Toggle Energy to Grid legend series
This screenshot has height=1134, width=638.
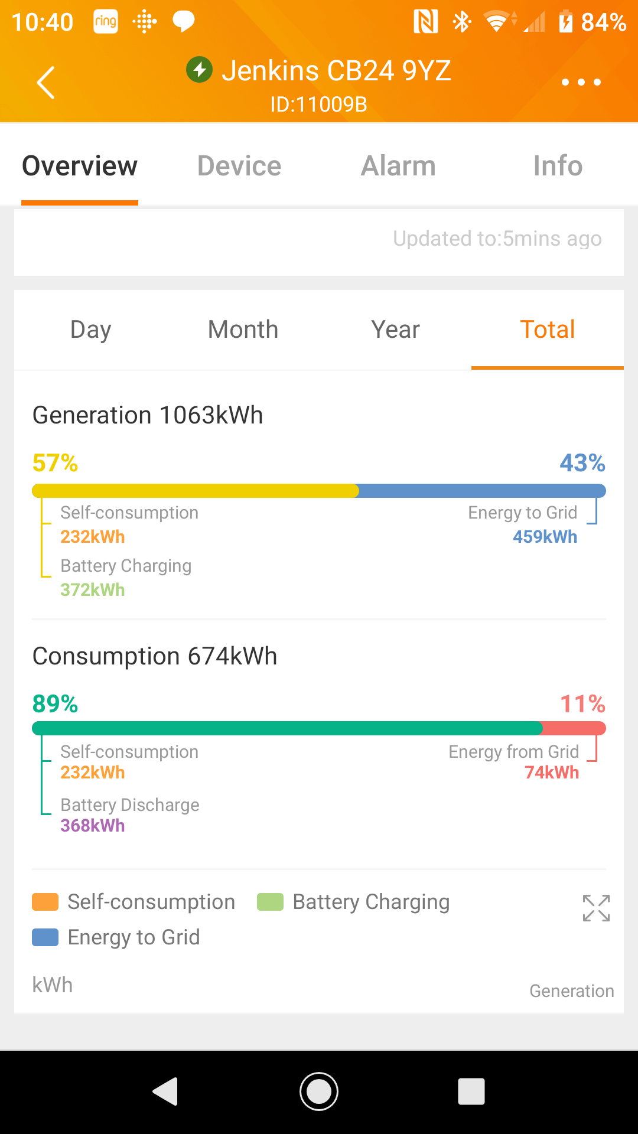[116, 937]
